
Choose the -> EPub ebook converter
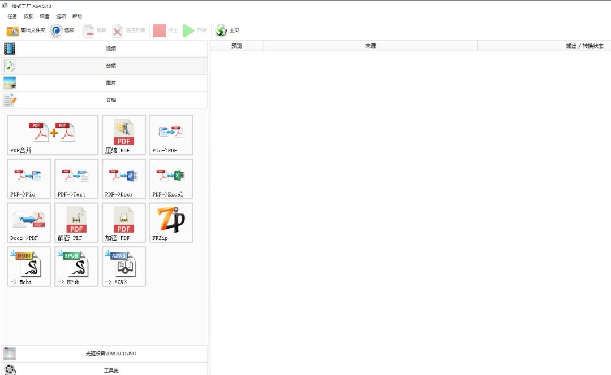[x=76, y=267]
